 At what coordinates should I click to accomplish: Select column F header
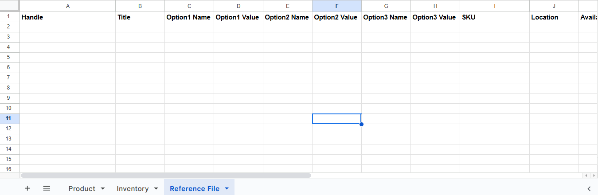click(337, 6)
